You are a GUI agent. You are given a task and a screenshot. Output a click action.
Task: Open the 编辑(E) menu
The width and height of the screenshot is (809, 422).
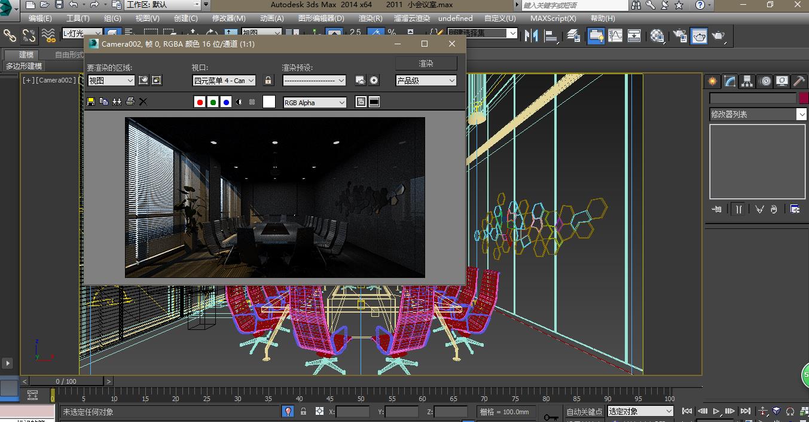click(x=40, y=19)
